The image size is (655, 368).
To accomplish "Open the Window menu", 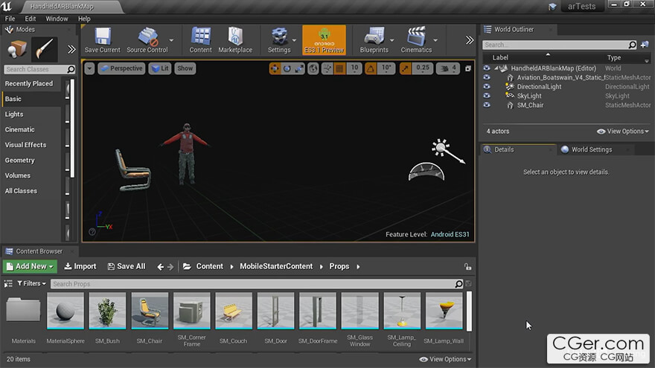I will click(57, 19).
